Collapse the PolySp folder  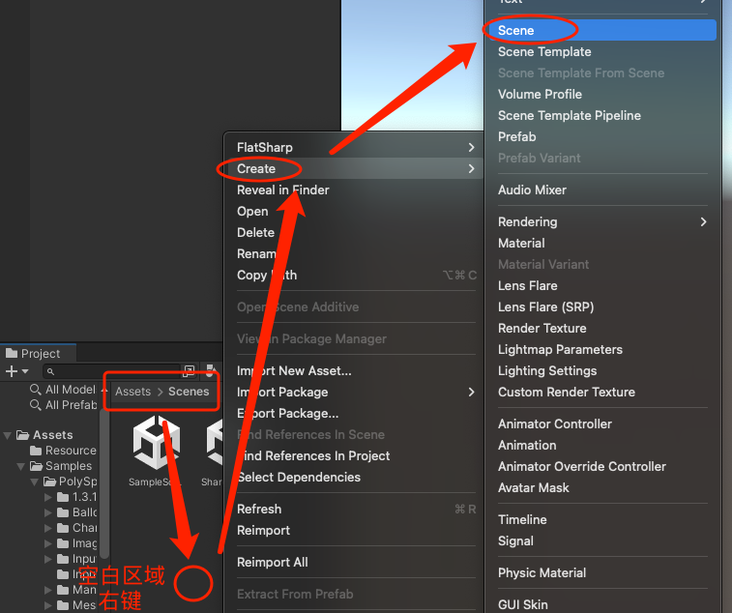coord(34,482)
